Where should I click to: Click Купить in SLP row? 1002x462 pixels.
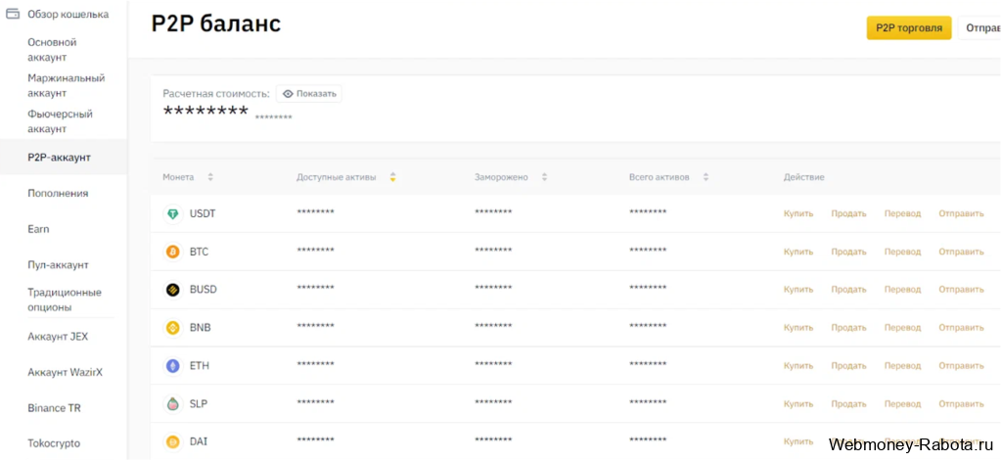(x=798, y=404)
